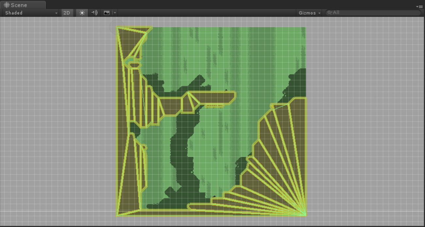This screenshot has height=227, width=425.
Task: Click the tiny triangle icon beside the hamburger menu
Action: click(x=417, y=7)
